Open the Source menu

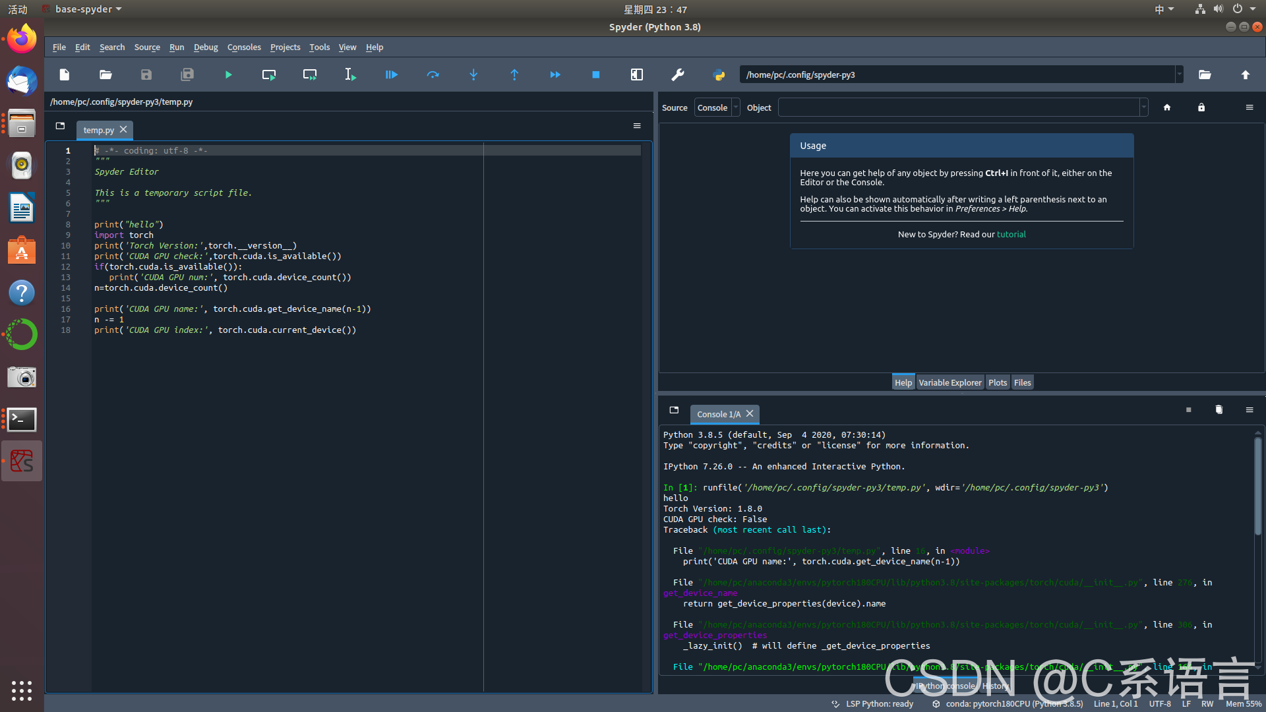point(147,47)
